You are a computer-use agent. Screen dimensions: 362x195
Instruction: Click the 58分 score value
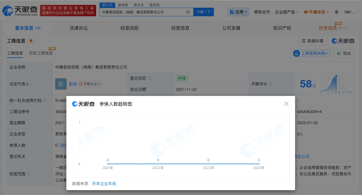pyautogui.click(x=308, y=84)
